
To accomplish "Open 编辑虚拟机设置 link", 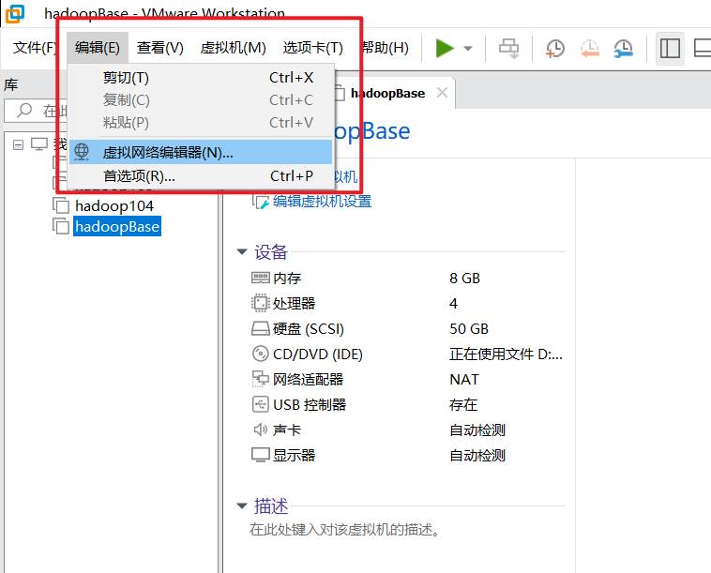I will (322, 201).
